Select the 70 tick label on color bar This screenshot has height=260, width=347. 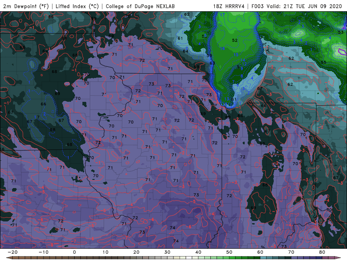(291, 252)
